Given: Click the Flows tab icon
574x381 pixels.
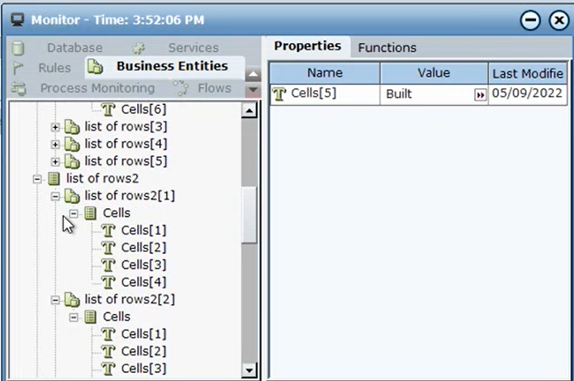Looking at the screenshot, I should pyautogui.click(x=180, y=88).
